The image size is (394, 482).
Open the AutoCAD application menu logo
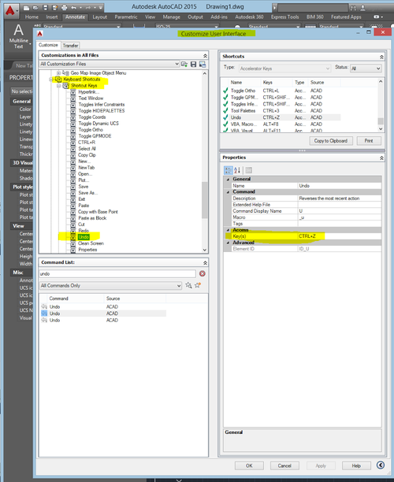point(10,10)
